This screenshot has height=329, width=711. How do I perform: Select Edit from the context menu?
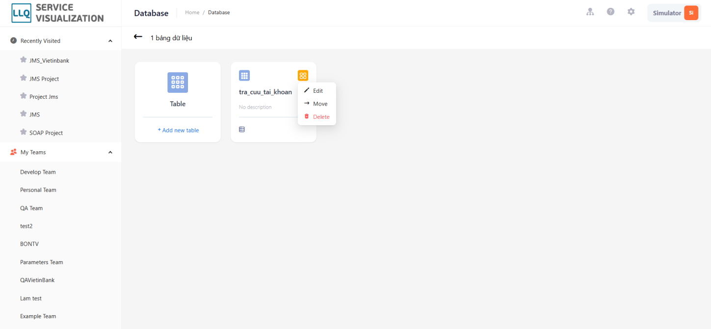tap(316, 90)
